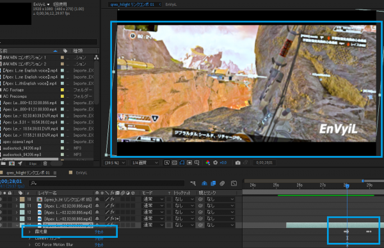Open track matte dropdown for layer 11
This screenshot has height=248, width=384.
coord(184,206)
